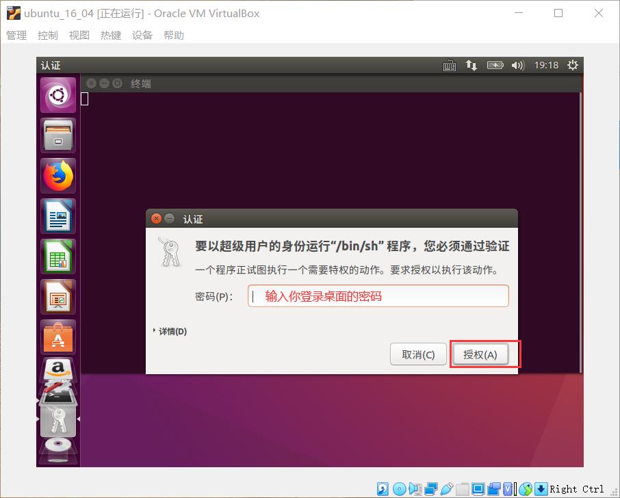This screenshot has height=498, width=620.
Task: Open Ubuntu Dash search launcher
Action: pyautogui.click(x=58, y=95)
